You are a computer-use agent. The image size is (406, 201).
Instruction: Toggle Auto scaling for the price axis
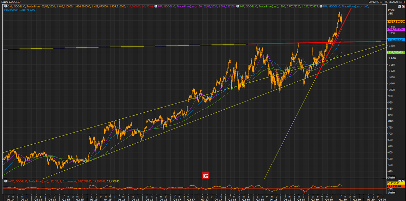pyautogui.click(x=391, y=177)
